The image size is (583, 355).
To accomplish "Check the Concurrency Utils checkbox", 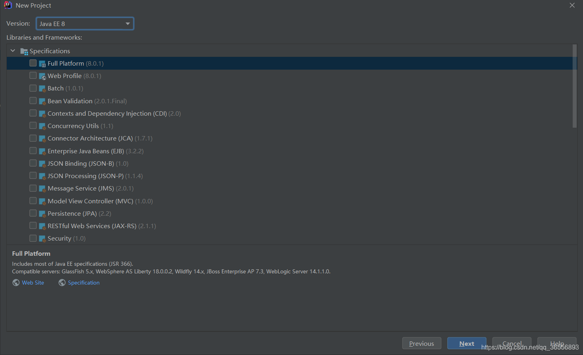I will tap(33, 125).
